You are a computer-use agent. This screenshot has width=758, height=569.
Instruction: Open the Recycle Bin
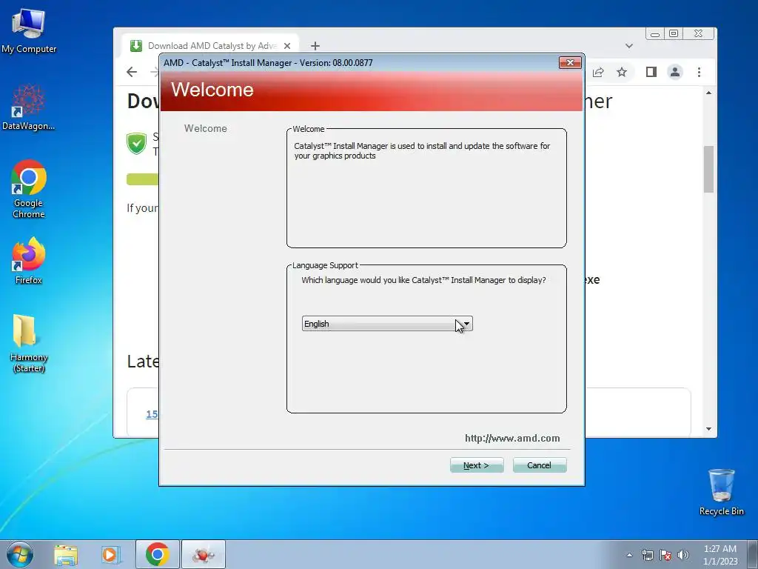[x=721, y=492]
